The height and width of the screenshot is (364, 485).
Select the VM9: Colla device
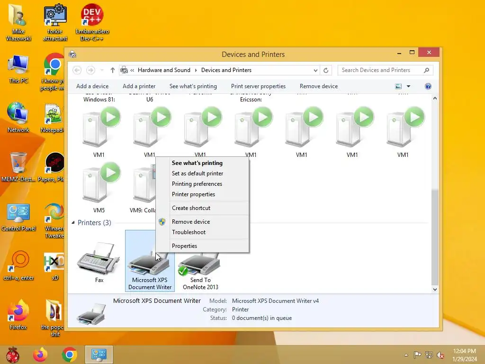pos(143,190)
